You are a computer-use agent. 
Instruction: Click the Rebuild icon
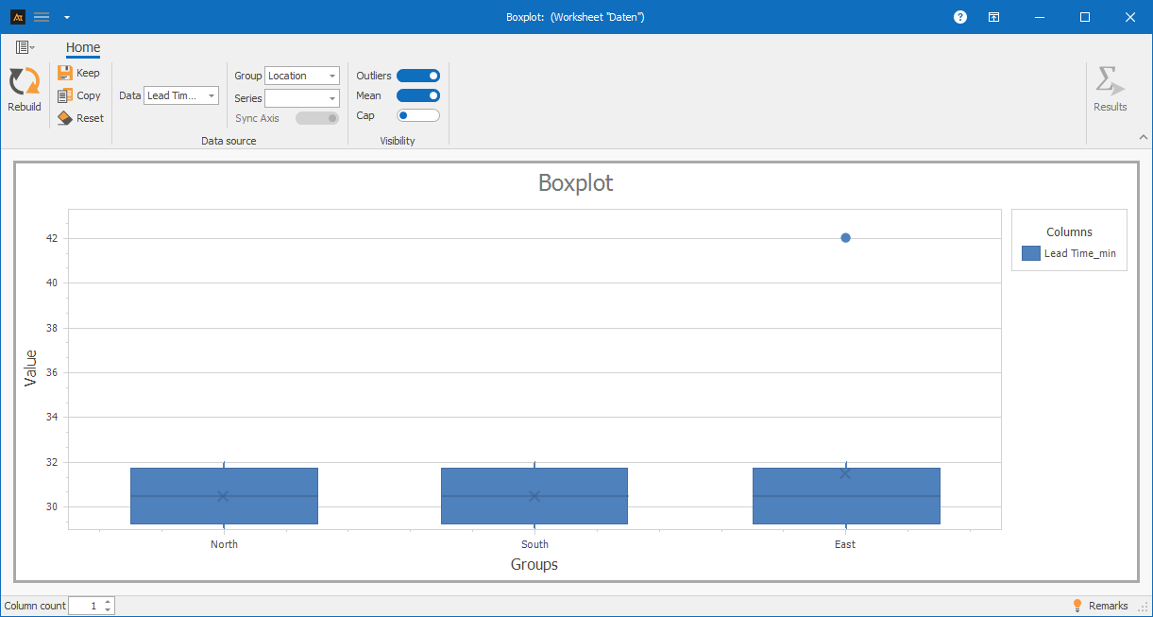24,82
